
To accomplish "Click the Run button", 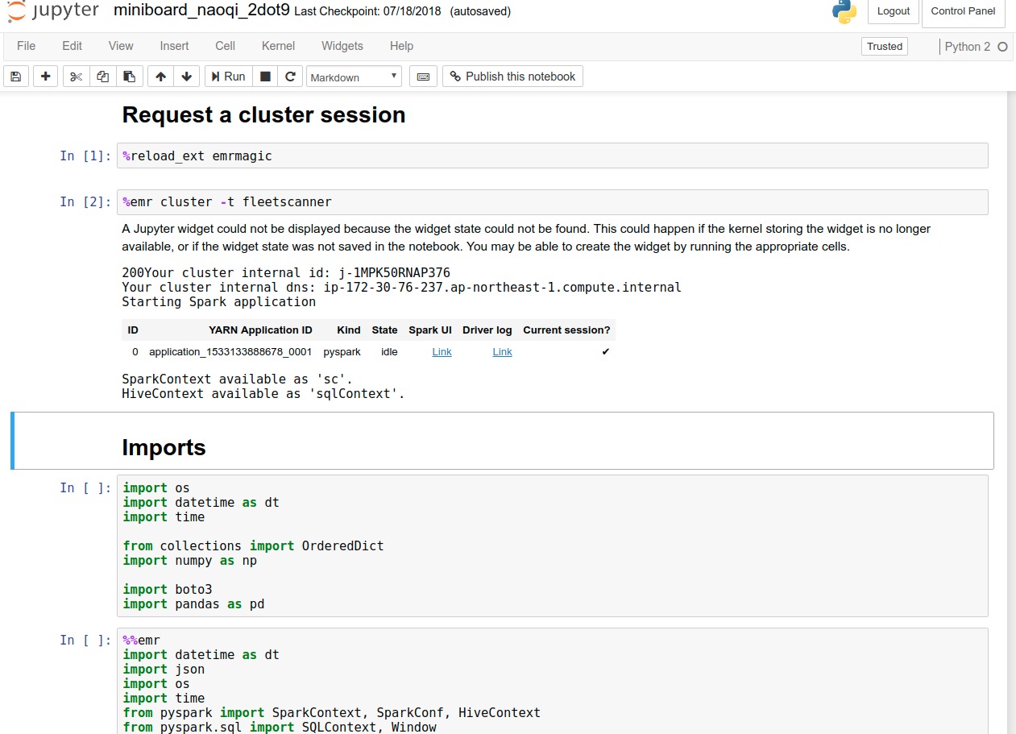I will click(x=228, y=77).
